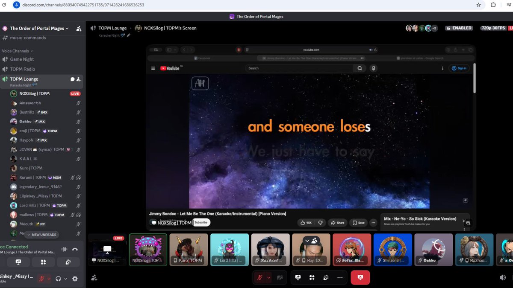Click the stream viewers avatar group with +2
This screenshot has width=513, height=288.
(422, 28)
